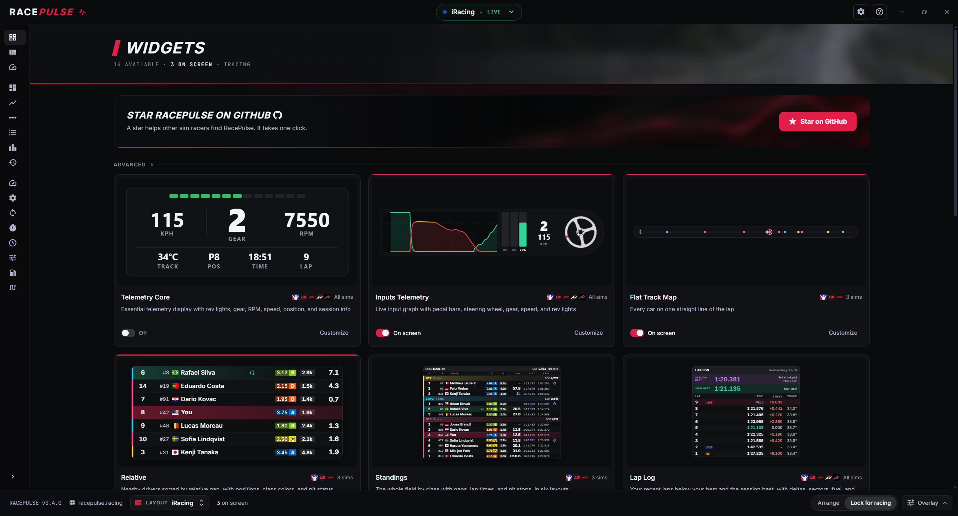Click Customize for Telemetry Core
Image resolution: width=958 pixels, height=516 pixels.
(334, 333)
